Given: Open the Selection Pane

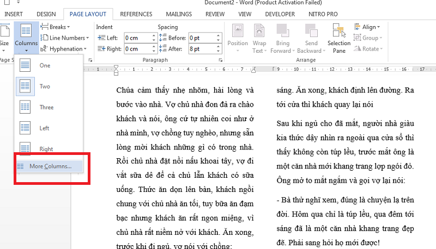Looking at the screenshot, I should (339, 38).
